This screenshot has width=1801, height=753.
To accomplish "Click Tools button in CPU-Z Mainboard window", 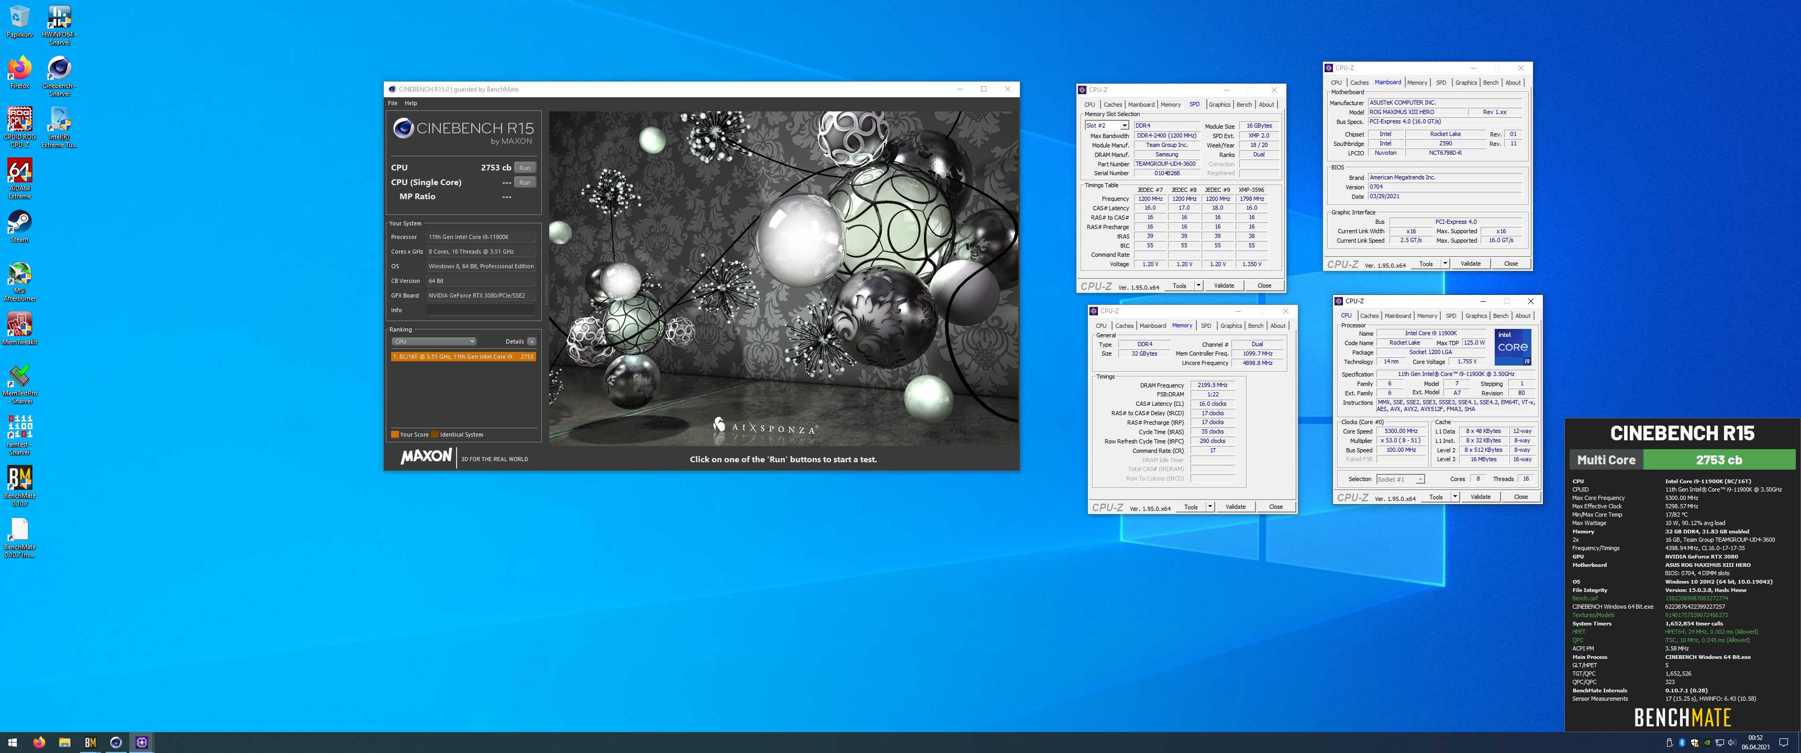I will coord(1426,264).
